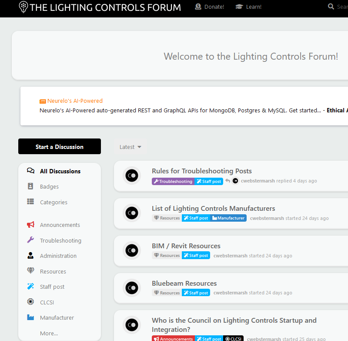
Task: Click the search magnifier icon
Action: coord(331,7)
